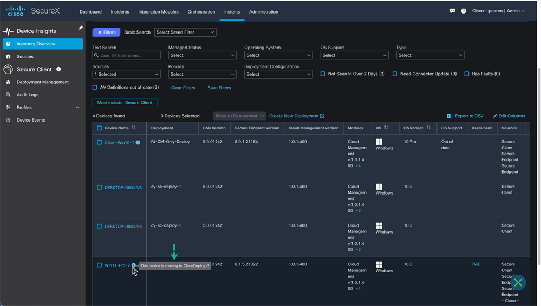
Task: Sort by OS Version column arrows
Action: pyautogui.click(x=428, y=128)
